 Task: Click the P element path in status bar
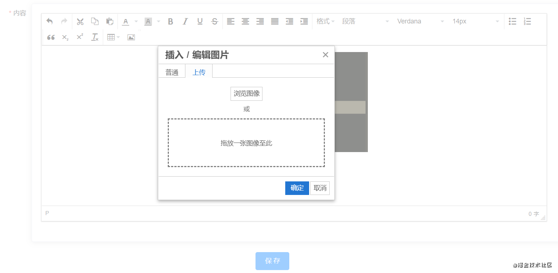point(47,213)
